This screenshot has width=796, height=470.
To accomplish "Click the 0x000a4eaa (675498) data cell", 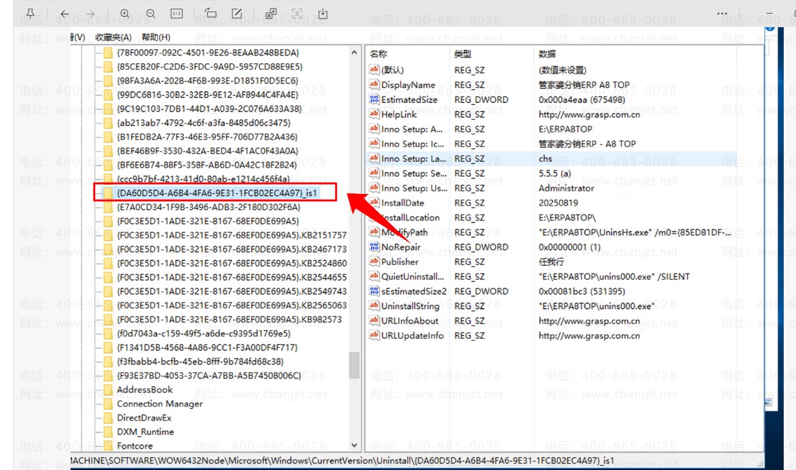I will (x=582, y=100).
